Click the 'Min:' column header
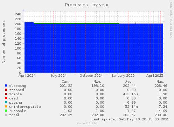Viewport: 174px width, 127px height. (x=97, y=82)
